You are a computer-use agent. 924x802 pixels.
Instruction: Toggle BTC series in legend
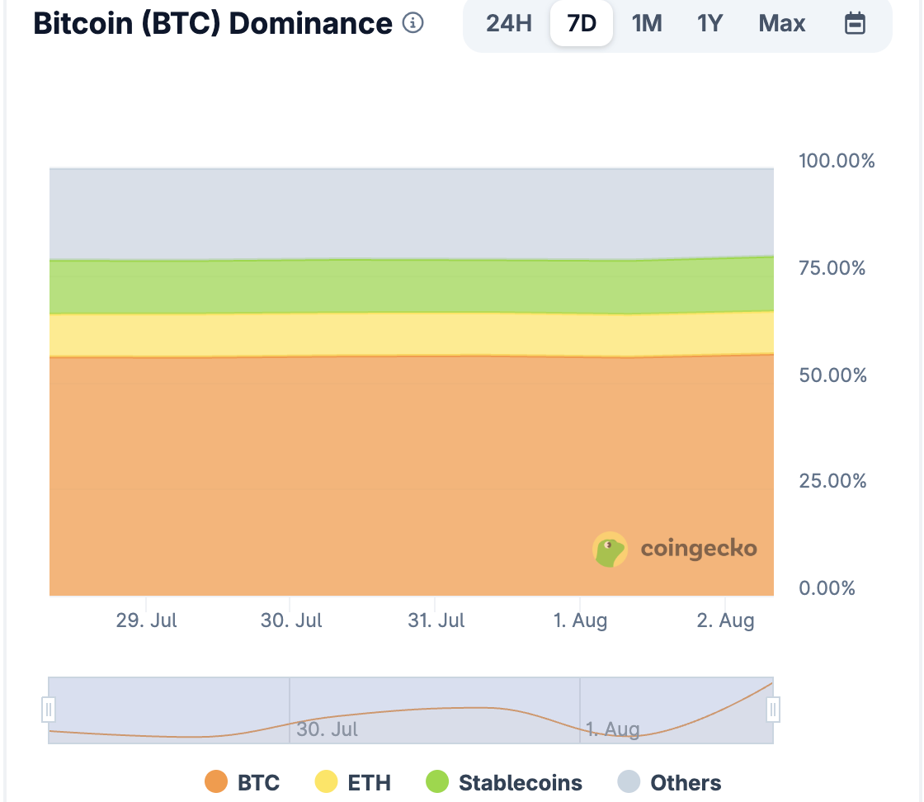click(243, 782)
